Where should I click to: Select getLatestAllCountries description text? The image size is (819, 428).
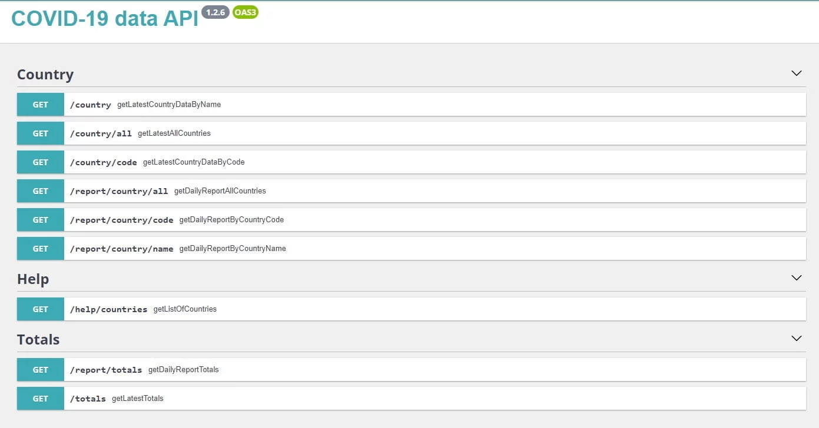tap(174, 133)
